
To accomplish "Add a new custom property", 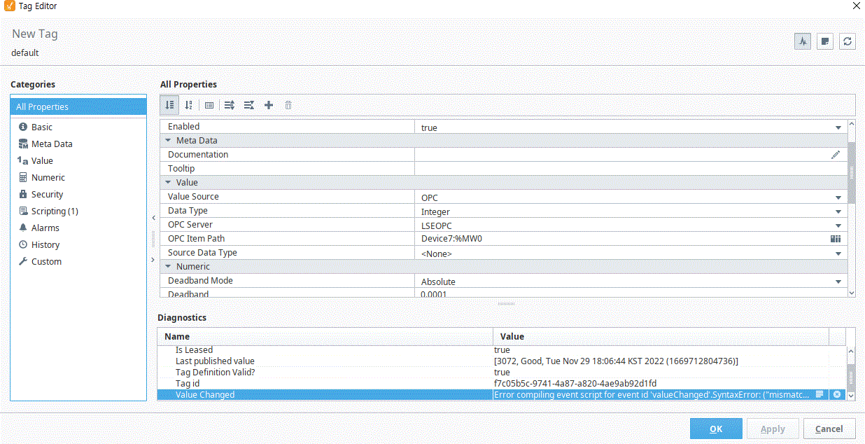I will (x=269, y=105).
